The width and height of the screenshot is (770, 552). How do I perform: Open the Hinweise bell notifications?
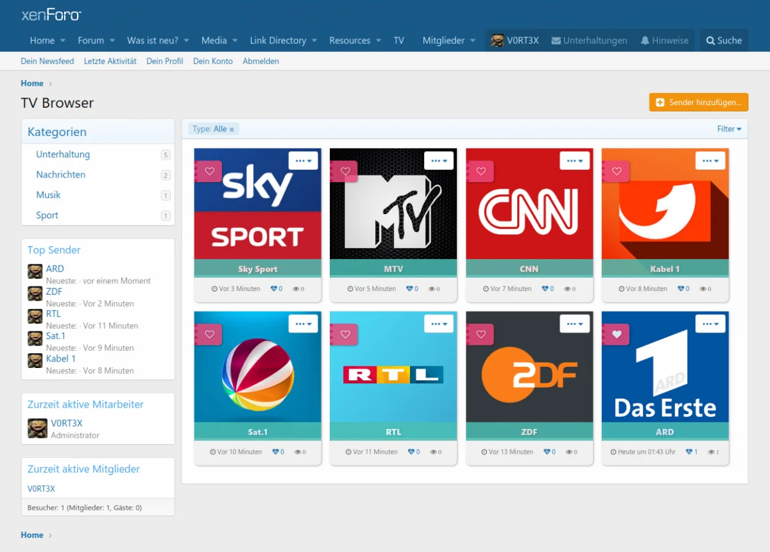pos(645,40)
